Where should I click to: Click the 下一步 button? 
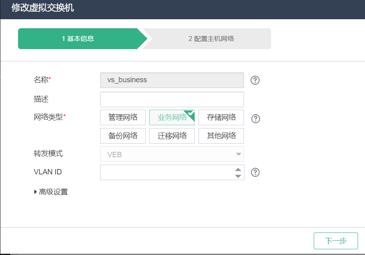coord(335,241)
